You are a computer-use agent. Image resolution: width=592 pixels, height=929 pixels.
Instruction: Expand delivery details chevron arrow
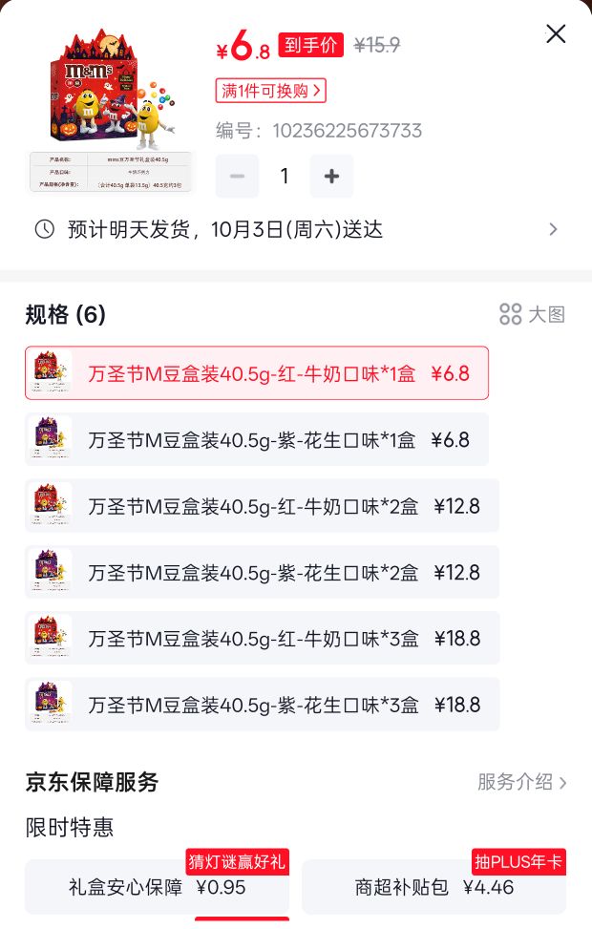[553, 229]
